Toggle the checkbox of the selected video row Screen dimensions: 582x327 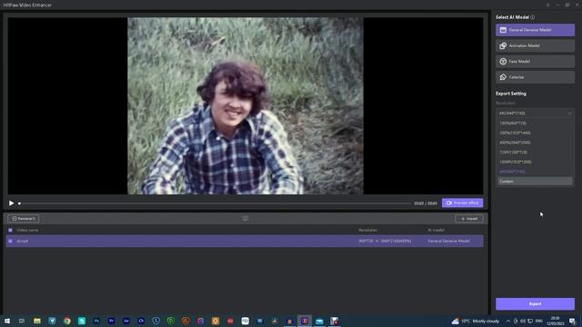10,241
